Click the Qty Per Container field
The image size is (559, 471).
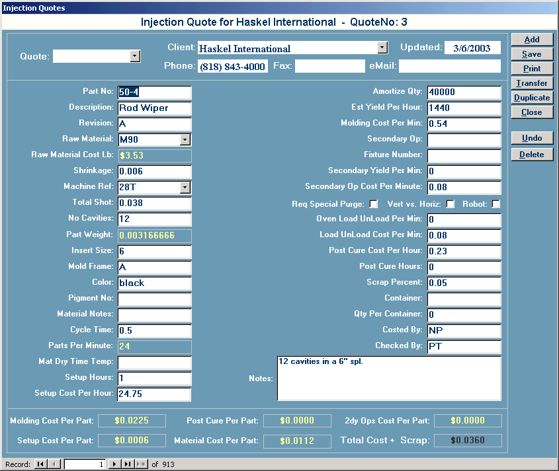tap(464, 314)
